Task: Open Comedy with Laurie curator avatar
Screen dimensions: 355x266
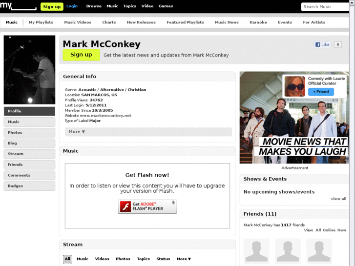Action: coord(294,86)
